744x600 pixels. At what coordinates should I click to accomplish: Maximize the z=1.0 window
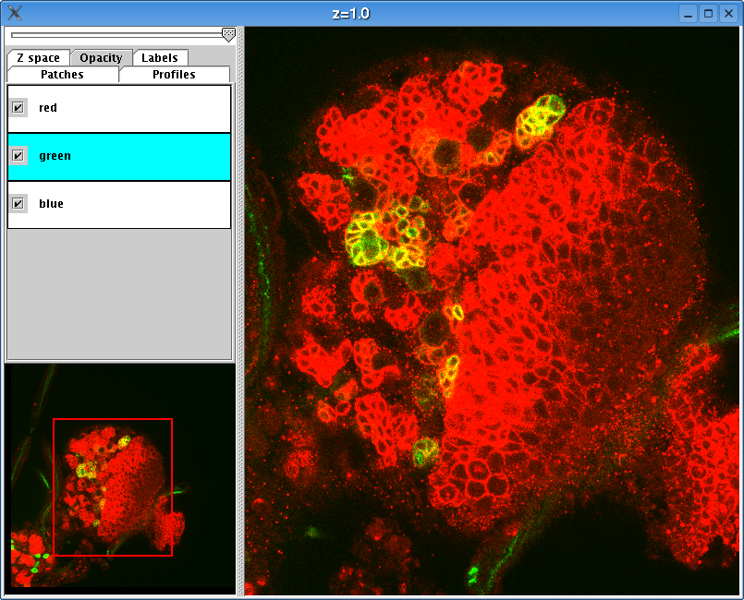[708, 13]
